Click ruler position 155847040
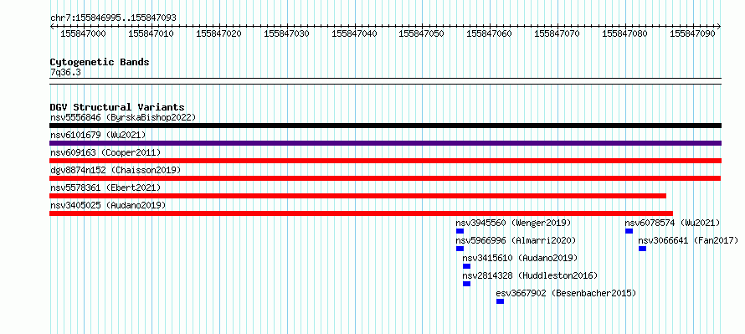The image size is (745, 334). 354,33
